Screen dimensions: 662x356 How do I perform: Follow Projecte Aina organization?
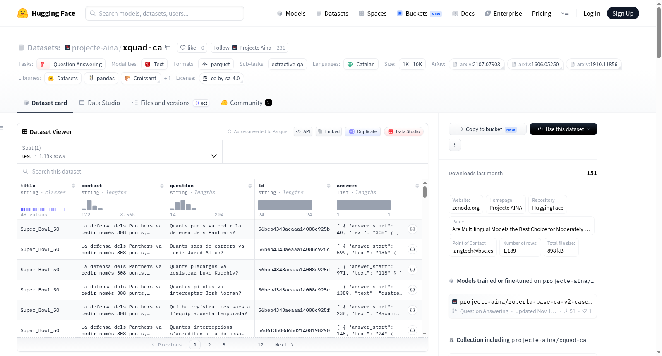click(x=242, y=48)
